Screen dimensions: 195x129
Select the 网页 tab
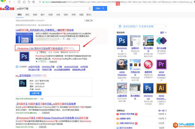pyautogui.click(x=19, y=15)
